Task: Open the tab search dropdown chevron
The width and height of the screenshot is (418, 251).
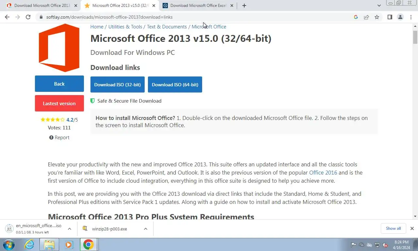Action: pyautogui.click(x=379, y=6)
